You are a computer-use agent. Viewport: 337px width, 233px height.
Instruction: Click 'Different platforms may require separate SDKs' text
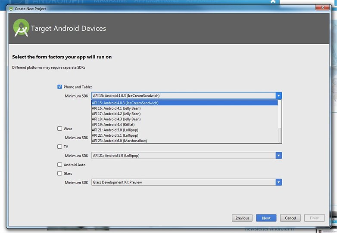(x=49, y=67)
